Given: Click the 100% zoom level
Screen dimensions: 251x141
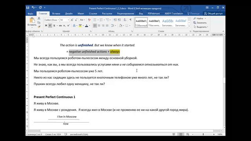Looking at the screenshot, I should coord(220,134).
